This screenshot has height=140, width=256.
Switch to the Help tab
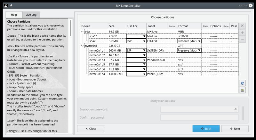pyautogui.click(x=14, y=15)
